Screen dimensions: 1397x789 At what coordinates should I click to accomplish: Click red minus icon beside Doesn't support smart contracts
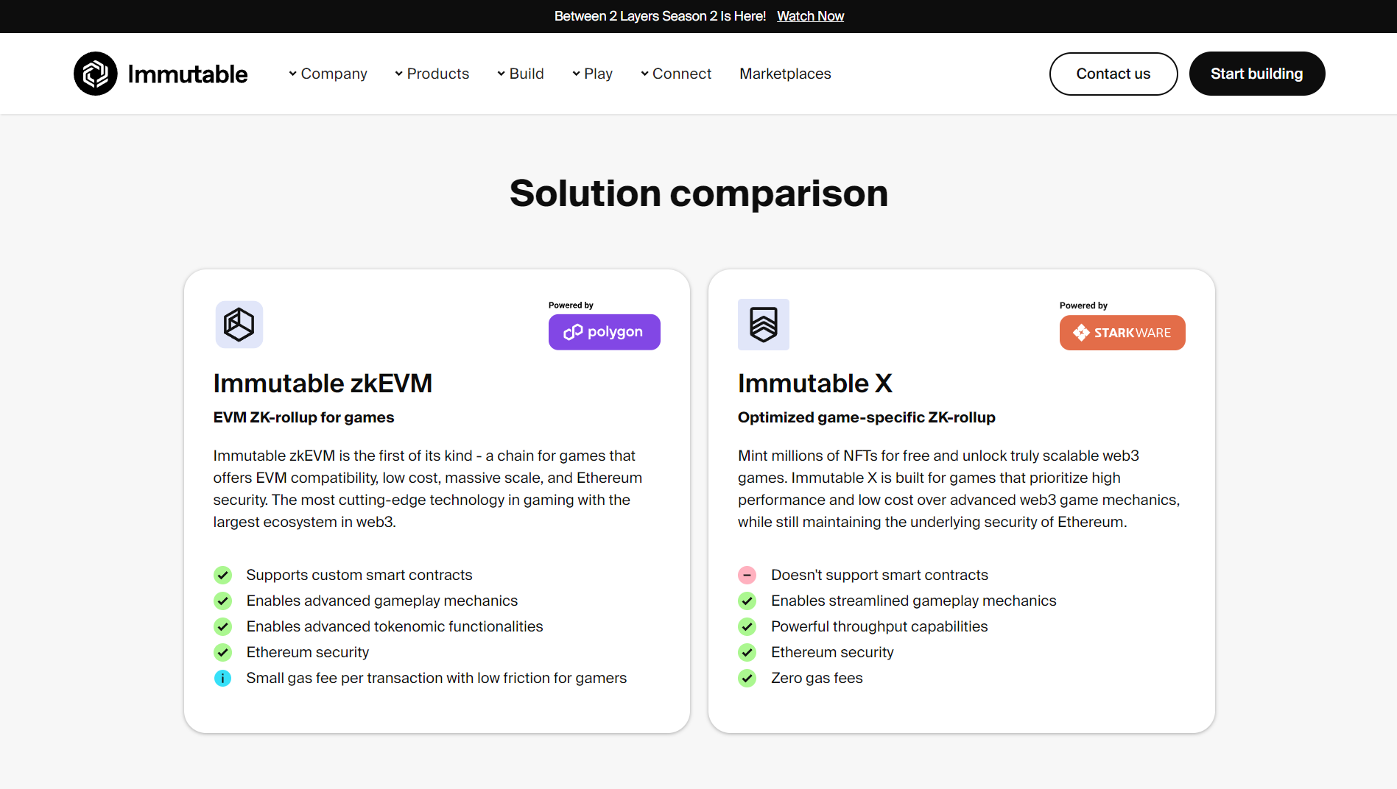(747, 575)
